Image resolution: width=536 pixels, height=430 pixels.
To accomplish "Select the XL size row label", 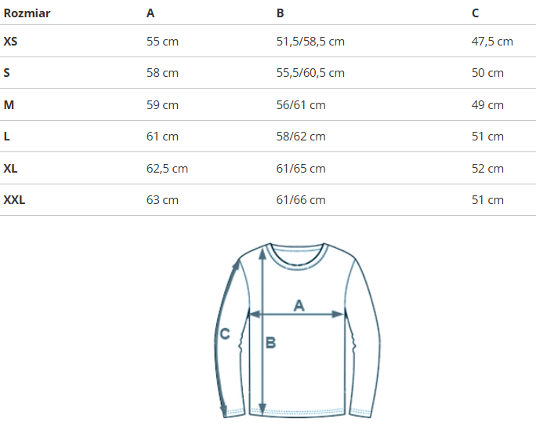I will pyautogui.click(x=10, y=168).
